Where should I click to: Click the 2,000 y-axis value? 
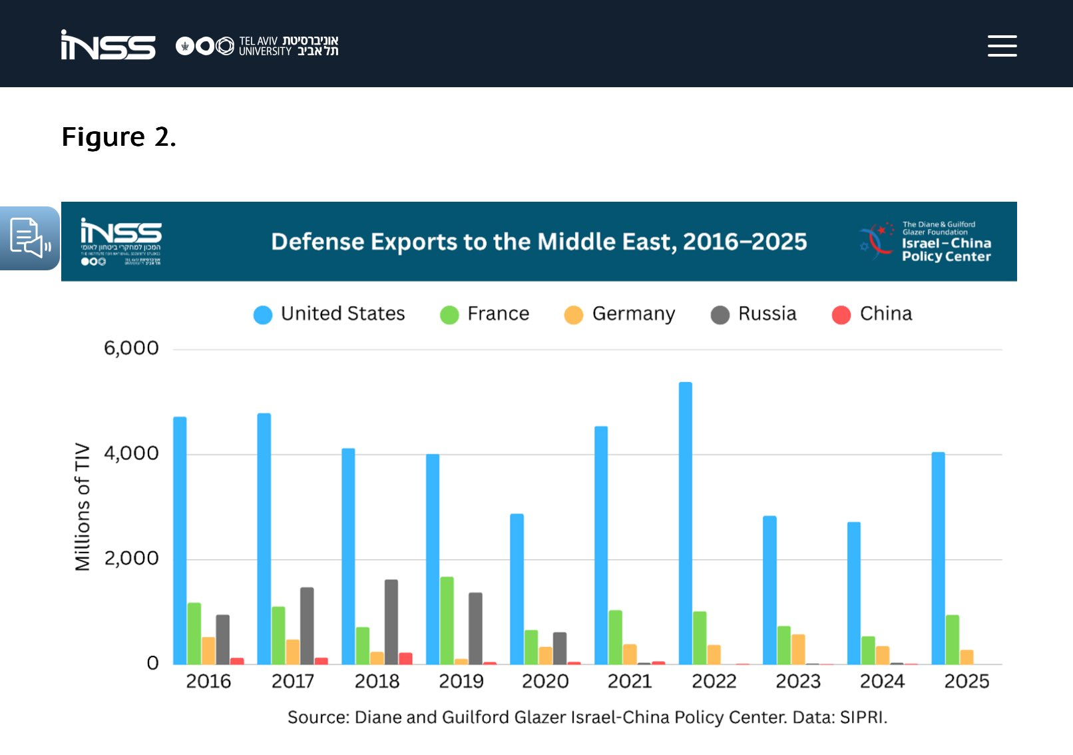(x=131, y=559)
